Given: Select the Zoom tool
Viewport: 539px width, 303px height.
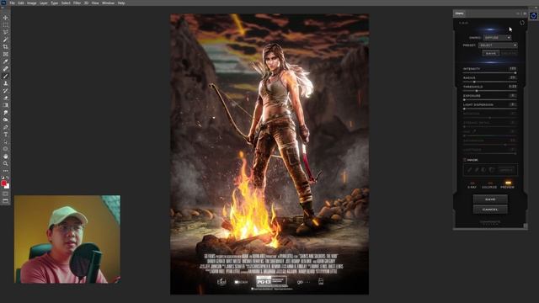Looking at the screenshot, I should (x=6, y=164).
